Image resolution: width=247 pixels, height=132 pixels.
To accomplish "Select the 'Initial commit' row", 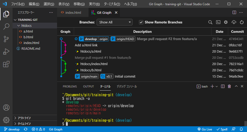I will [152, 77].
